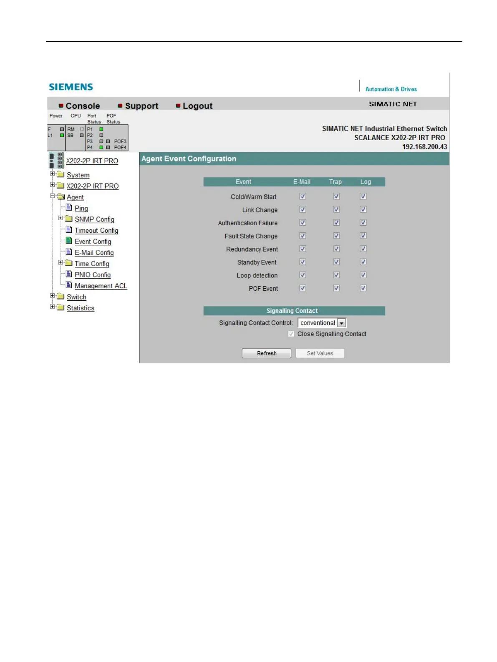The height and width of the screenshot is (662, 497).
Task: Click the Siemens logo
Action: (71, 87)
